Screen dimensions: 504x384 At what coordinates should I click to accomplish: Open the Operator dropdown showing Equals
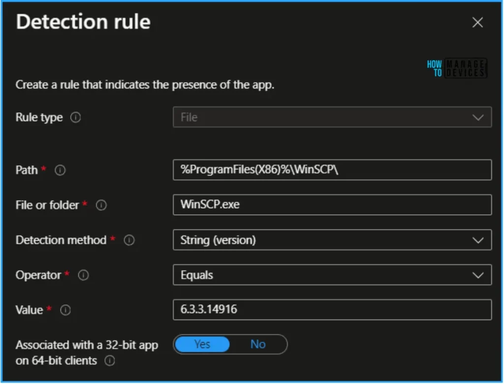(x=332, y=275)
